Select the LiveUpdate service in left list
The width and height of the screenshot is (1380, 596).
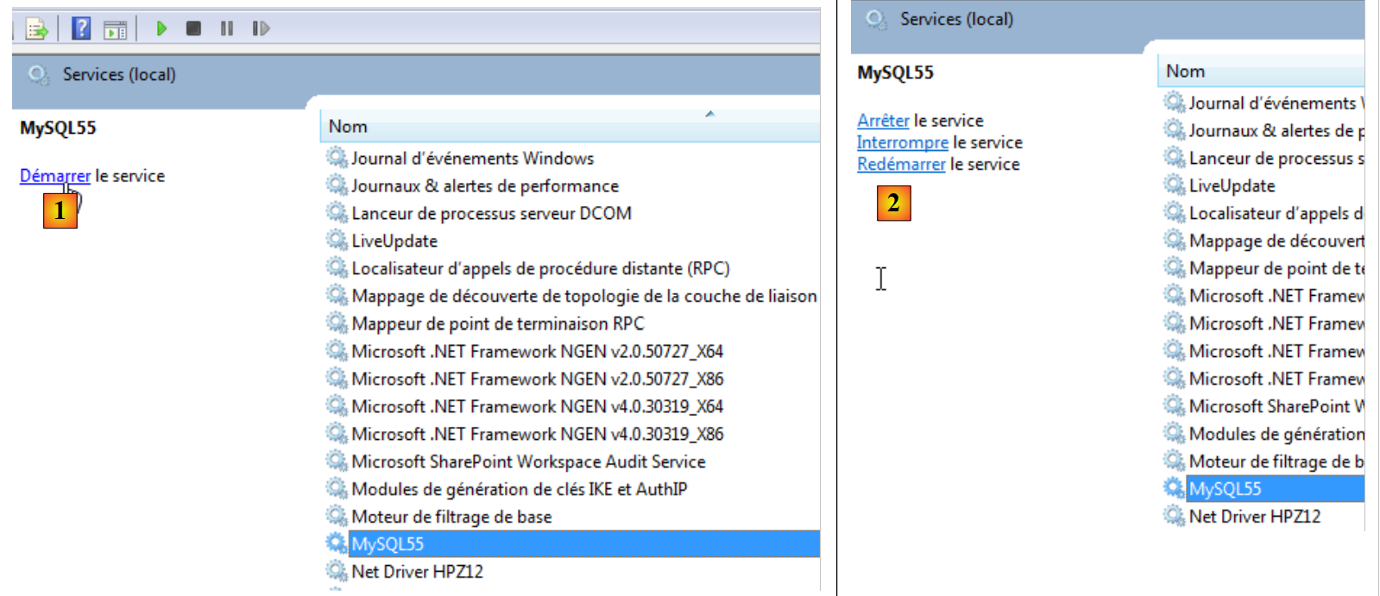click(x=394, y=241)
